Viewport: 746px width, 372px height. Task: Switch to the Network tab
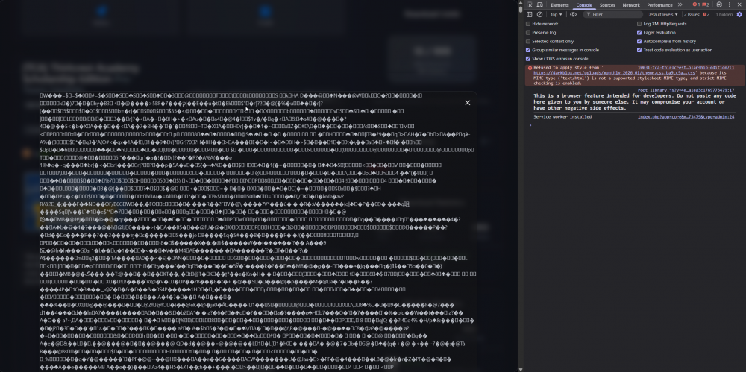click(x=631, y=4)
